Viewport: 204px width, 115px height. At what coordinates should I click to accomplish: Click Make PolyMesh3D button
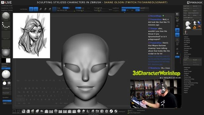coord(194,13)
